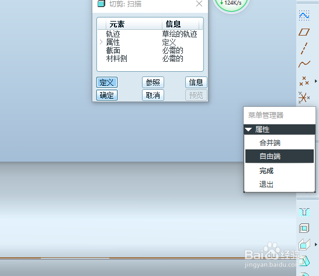Click the sketch tool icon on right toolbar
Image resolution: width=319 pixels, height=276 pixels.
pos(304,15)
